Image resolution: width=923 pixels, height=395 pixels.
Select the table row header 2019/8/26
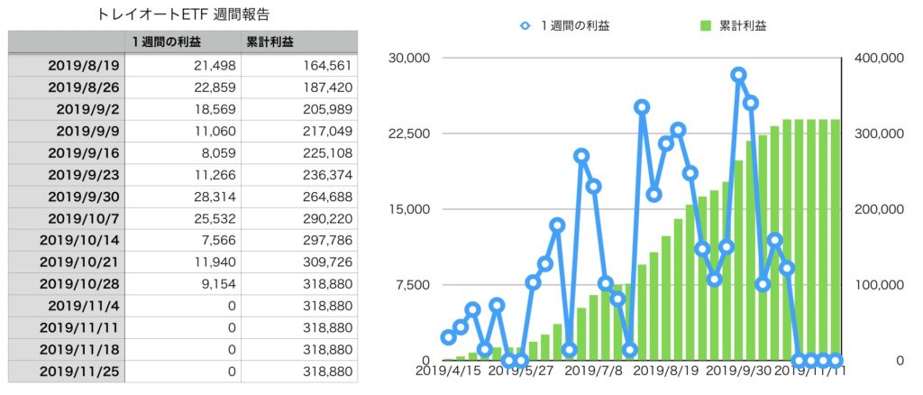(67, 87)
